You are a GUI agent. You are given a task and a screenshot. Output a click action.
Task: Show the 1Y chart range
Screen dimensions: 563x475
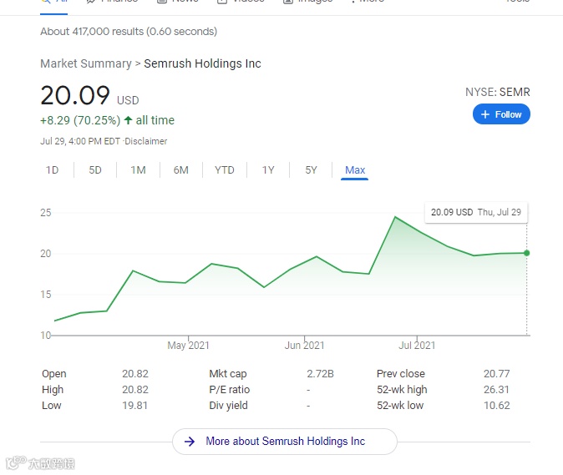268,170
